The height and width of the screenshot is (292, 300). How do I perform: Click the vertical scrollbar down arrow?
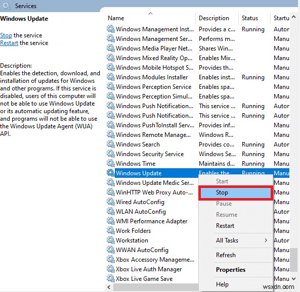pyautogui.click(x=294, y=279)
